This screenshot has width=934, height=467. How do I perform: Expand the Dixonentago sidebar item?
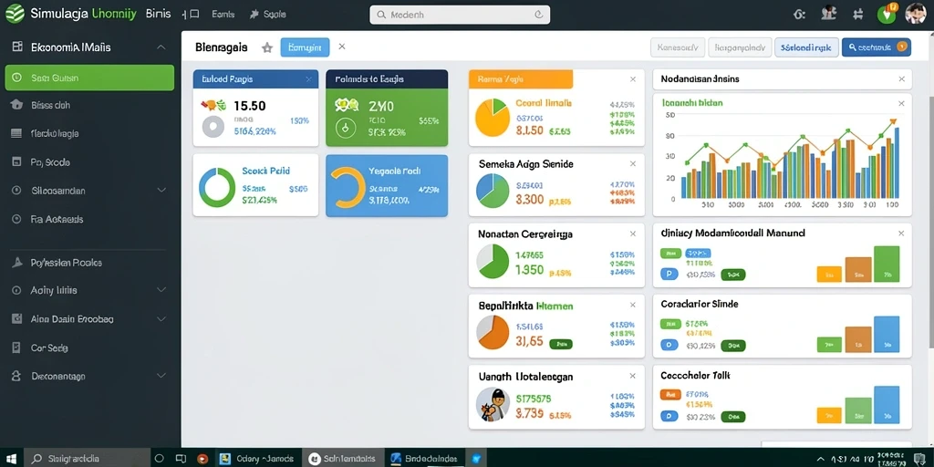click(161, 376)
